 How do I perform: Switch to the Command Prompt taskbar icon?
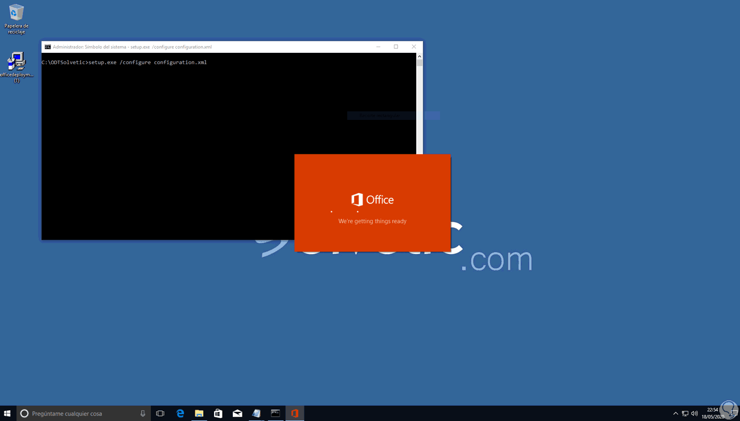pos(276,413)
